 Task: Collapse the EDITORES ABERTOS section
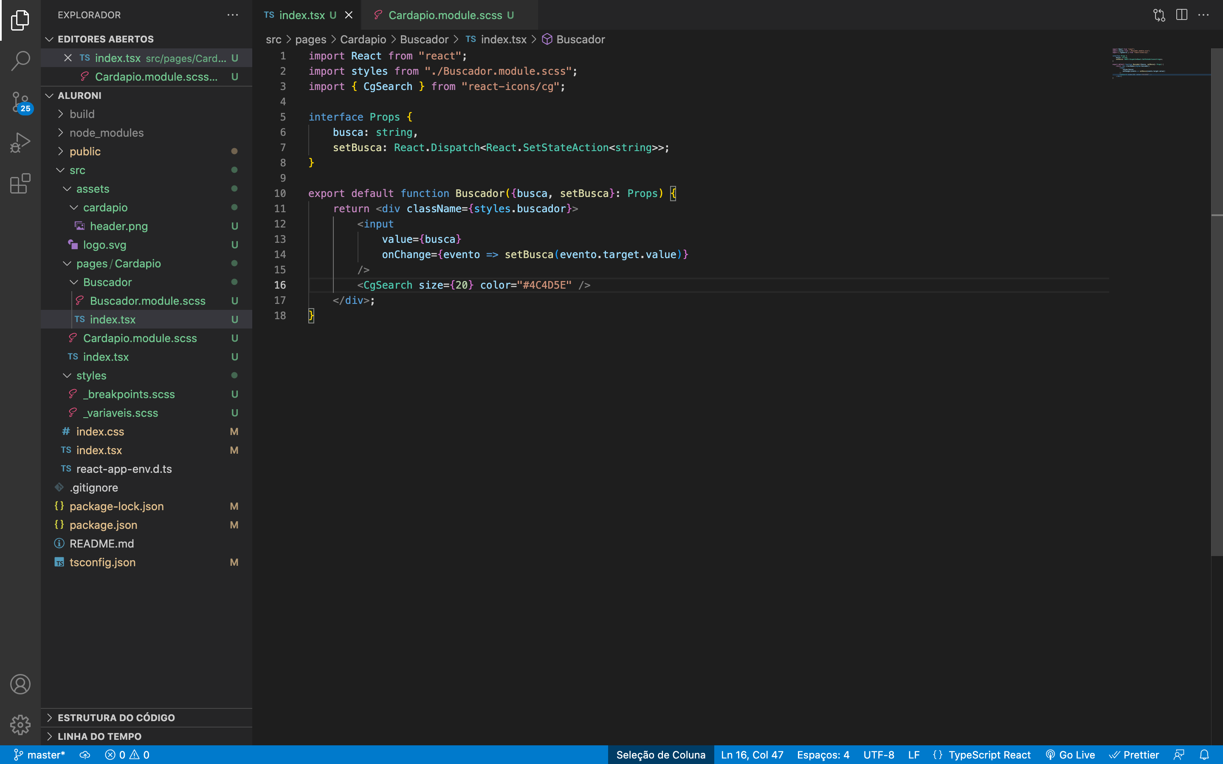(147, 39)
